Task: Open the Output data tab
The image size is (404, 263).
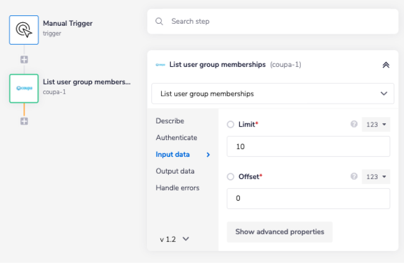Action: pyautogui.click(x=175, y=171)
